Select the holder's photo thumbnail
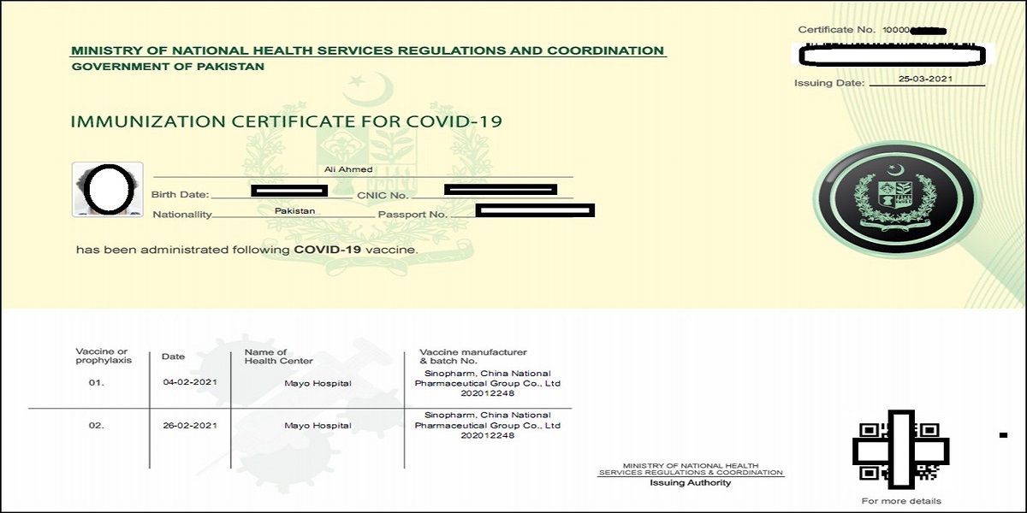1027x513 pixels. pos(108,190)
